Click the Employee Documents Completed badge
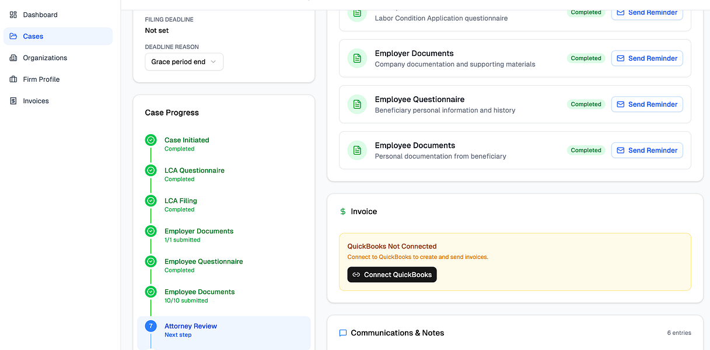710x350 pixels. coord(586,150)
